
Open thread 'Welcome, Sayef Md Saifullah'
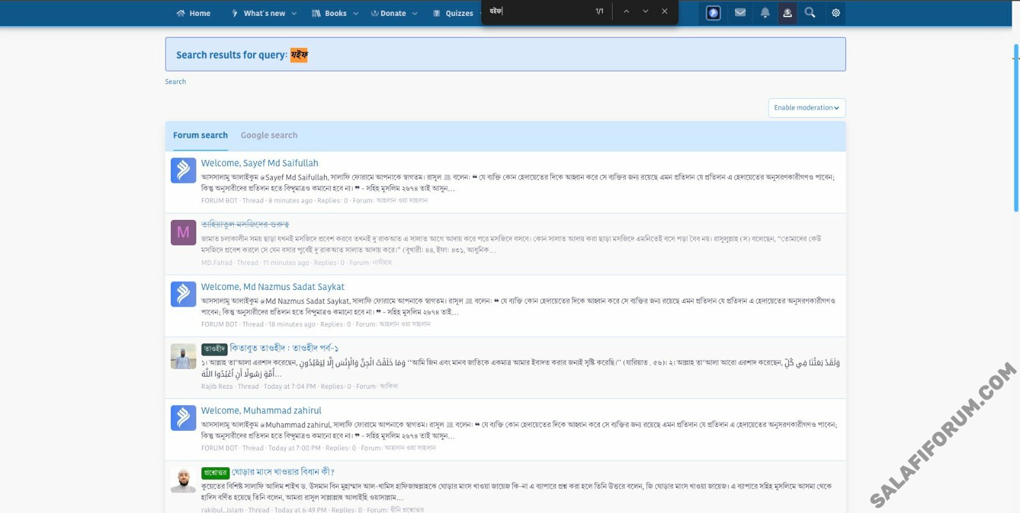[x=259, y=163]
